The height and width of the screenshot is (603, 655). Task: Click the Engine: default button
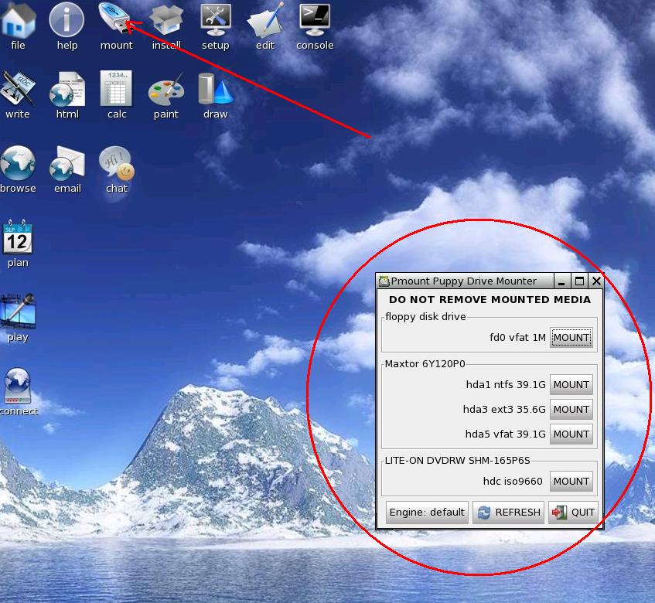[x=427, y=512]
